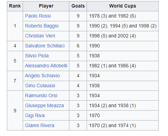Click the Raimundo Orsi link

41,95
